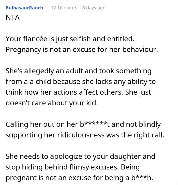Image resolution: width=178 pixels, height=185 pixels.
Task: Click the line 'Your fiancée is just selfish and entitled.'
Action: pos(70,39)
